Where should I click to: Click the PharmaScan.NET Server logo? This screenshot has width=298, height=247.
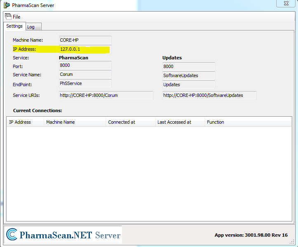click(x=64, y=235)
